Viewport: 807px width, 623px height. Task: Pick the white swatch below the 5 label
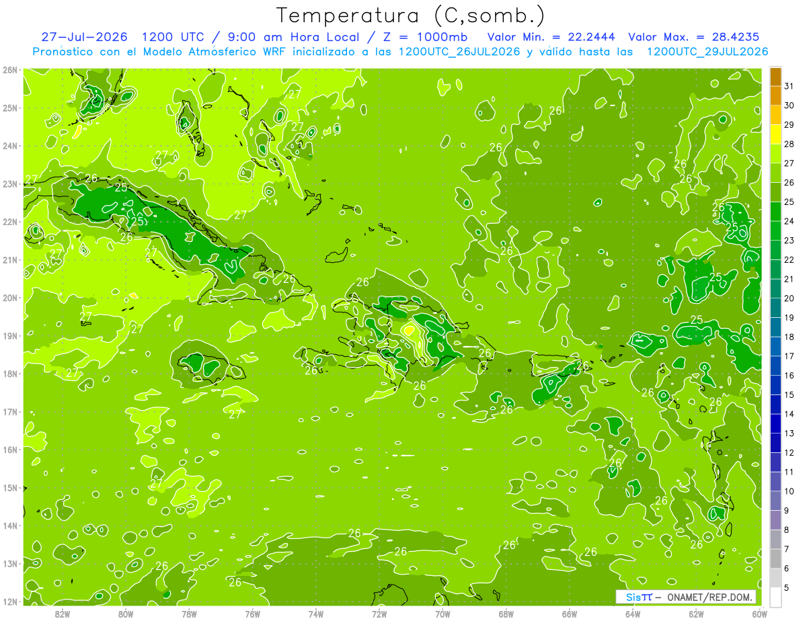click(x=775, y=596)
